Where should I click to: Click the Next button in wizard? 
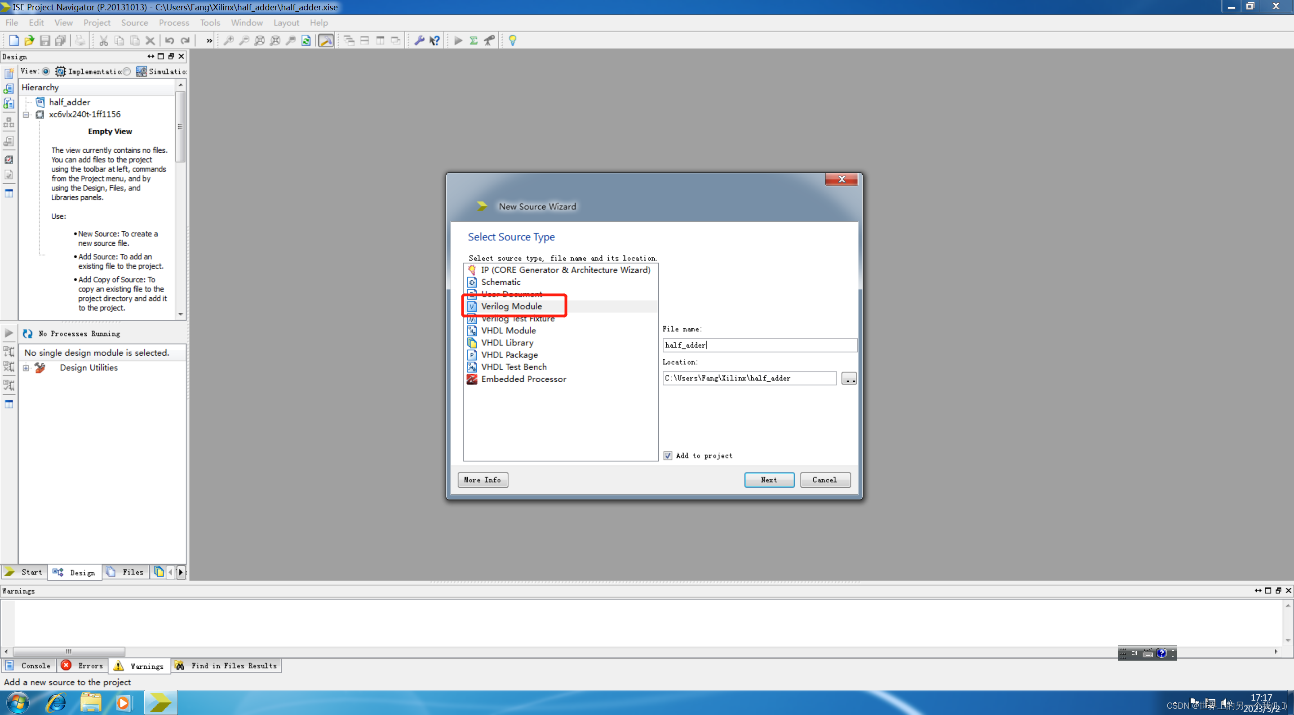point(769,480)
